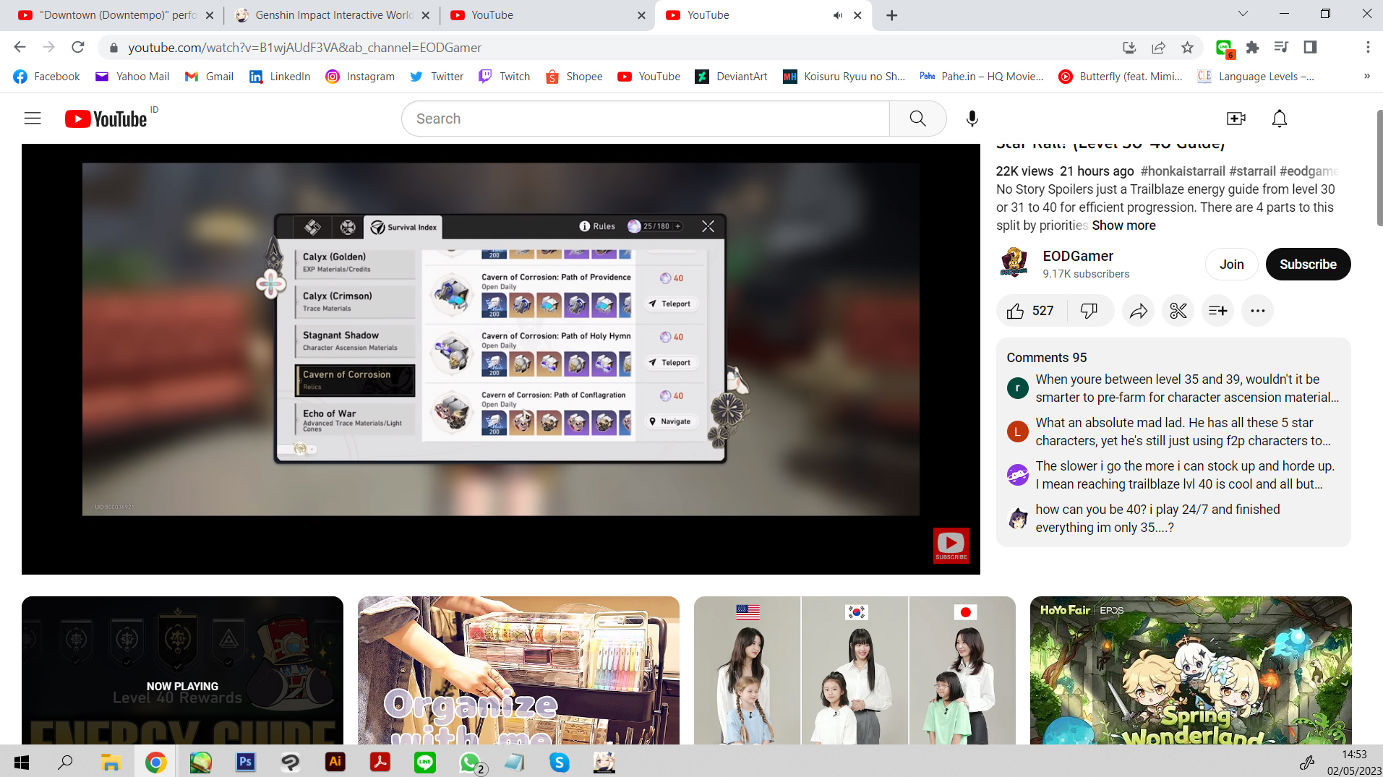This screenshot has width=1383, height=777.
Task: Open the Create video icon
Action: pyautogui.click(x=1236, y=119)
